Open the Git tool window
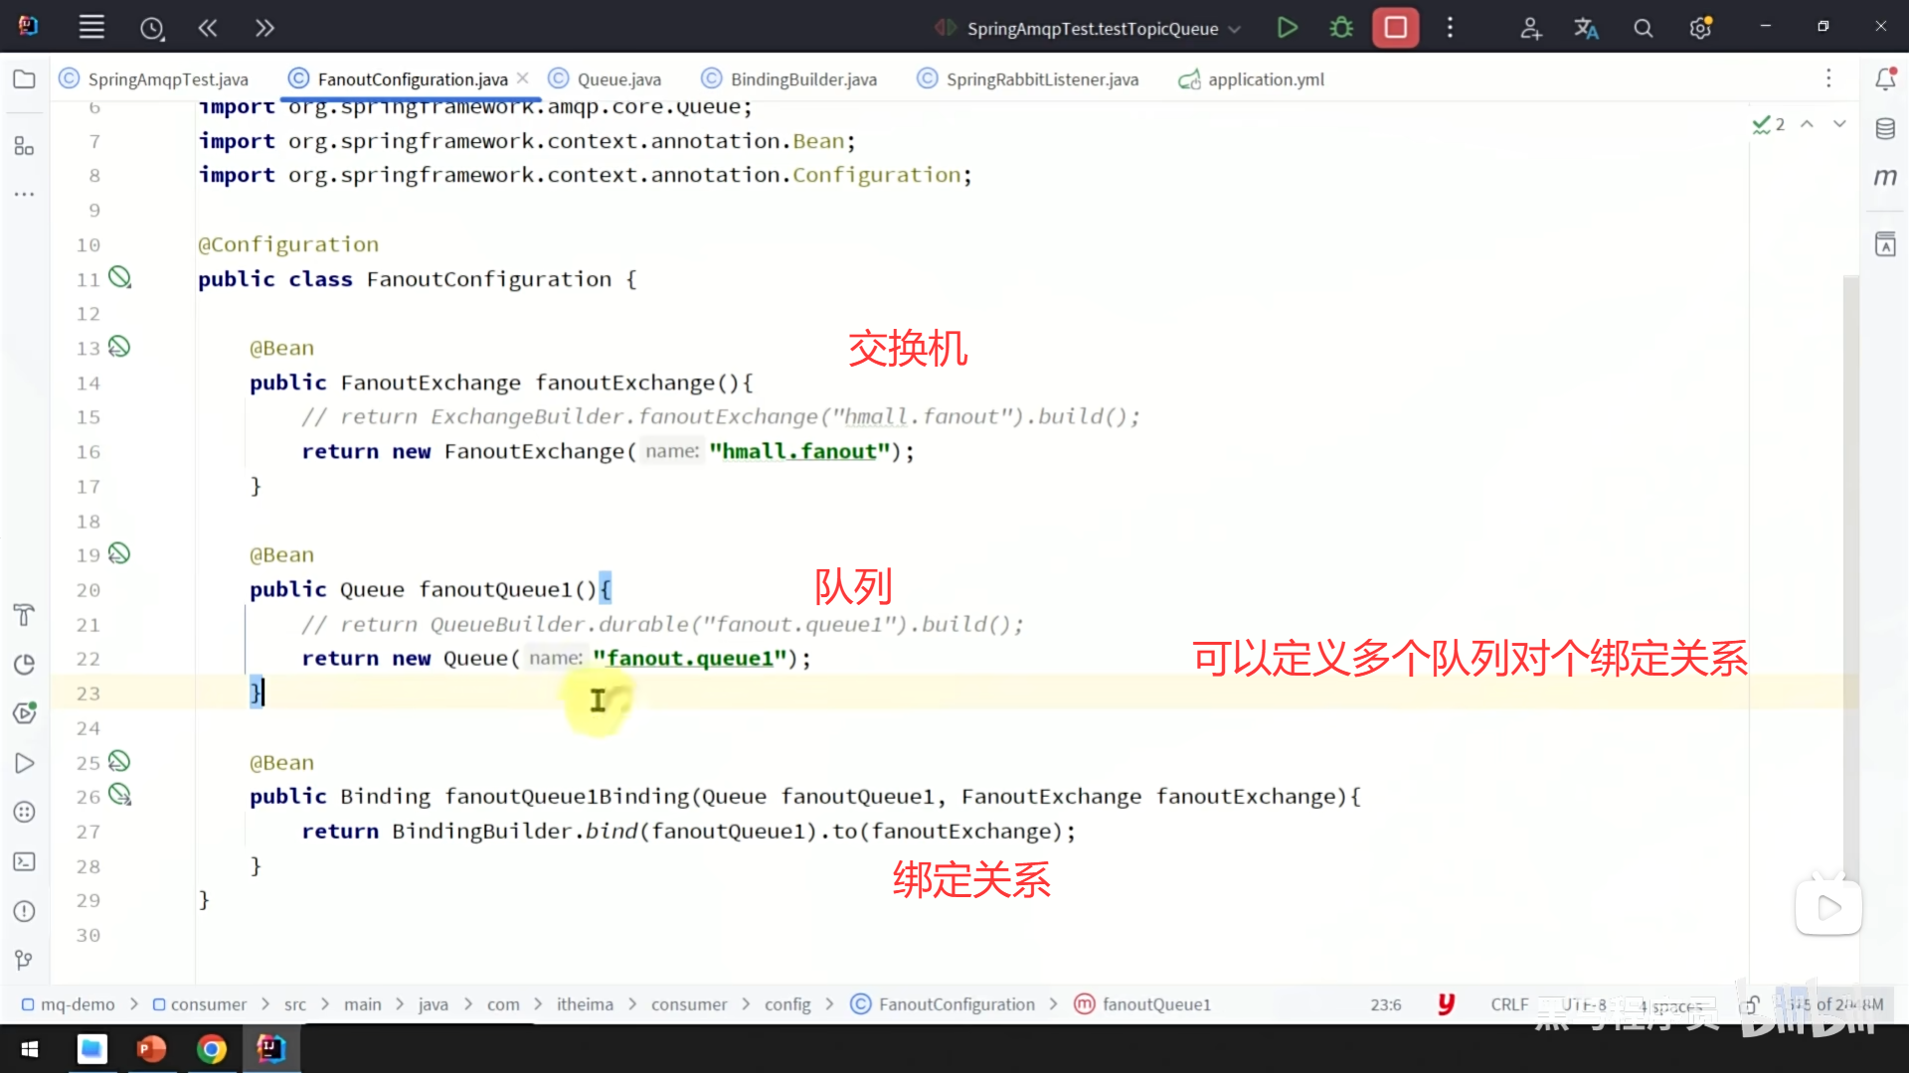Image resolution: width=1909 pixels, height=1073 pixels. tap(25, 960)
